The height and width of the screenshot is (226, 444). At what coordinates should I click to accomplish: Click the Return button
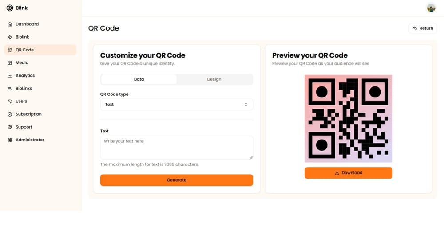click(423, 28)
